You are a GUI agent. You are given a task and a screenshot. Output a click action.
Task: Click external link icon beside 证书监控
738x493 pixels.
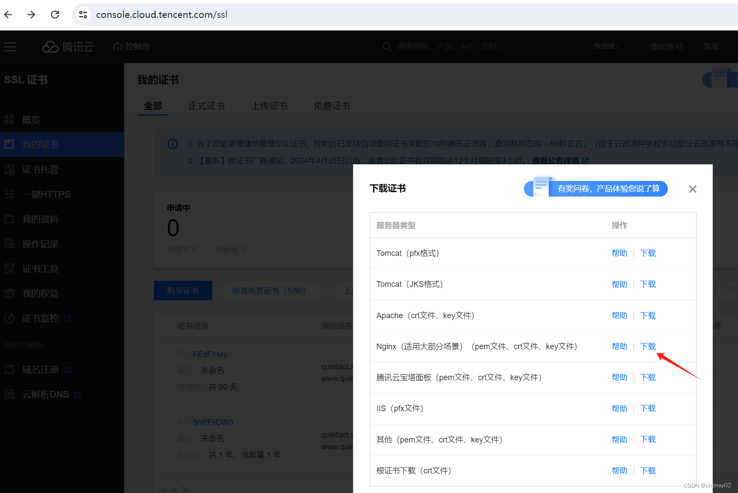pyautogui.click(x=68, y=319)
